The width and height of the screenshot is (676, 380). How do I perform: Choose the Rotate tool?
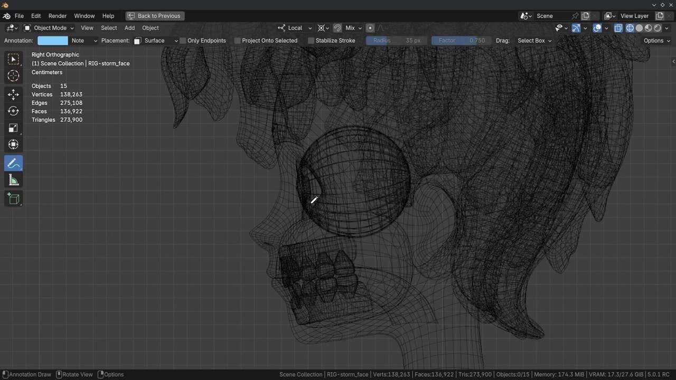coord(14,111)
